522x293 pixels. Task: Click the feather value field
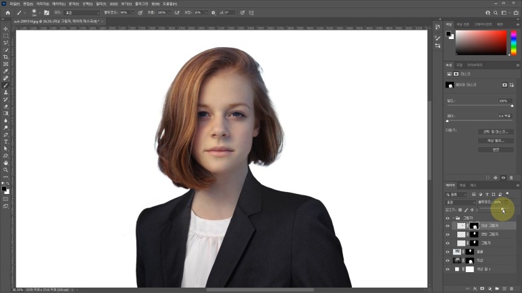pos(504,116)
